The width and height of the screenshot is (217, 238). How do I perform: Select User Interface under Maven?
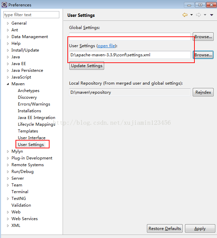(x=32, y=138)
